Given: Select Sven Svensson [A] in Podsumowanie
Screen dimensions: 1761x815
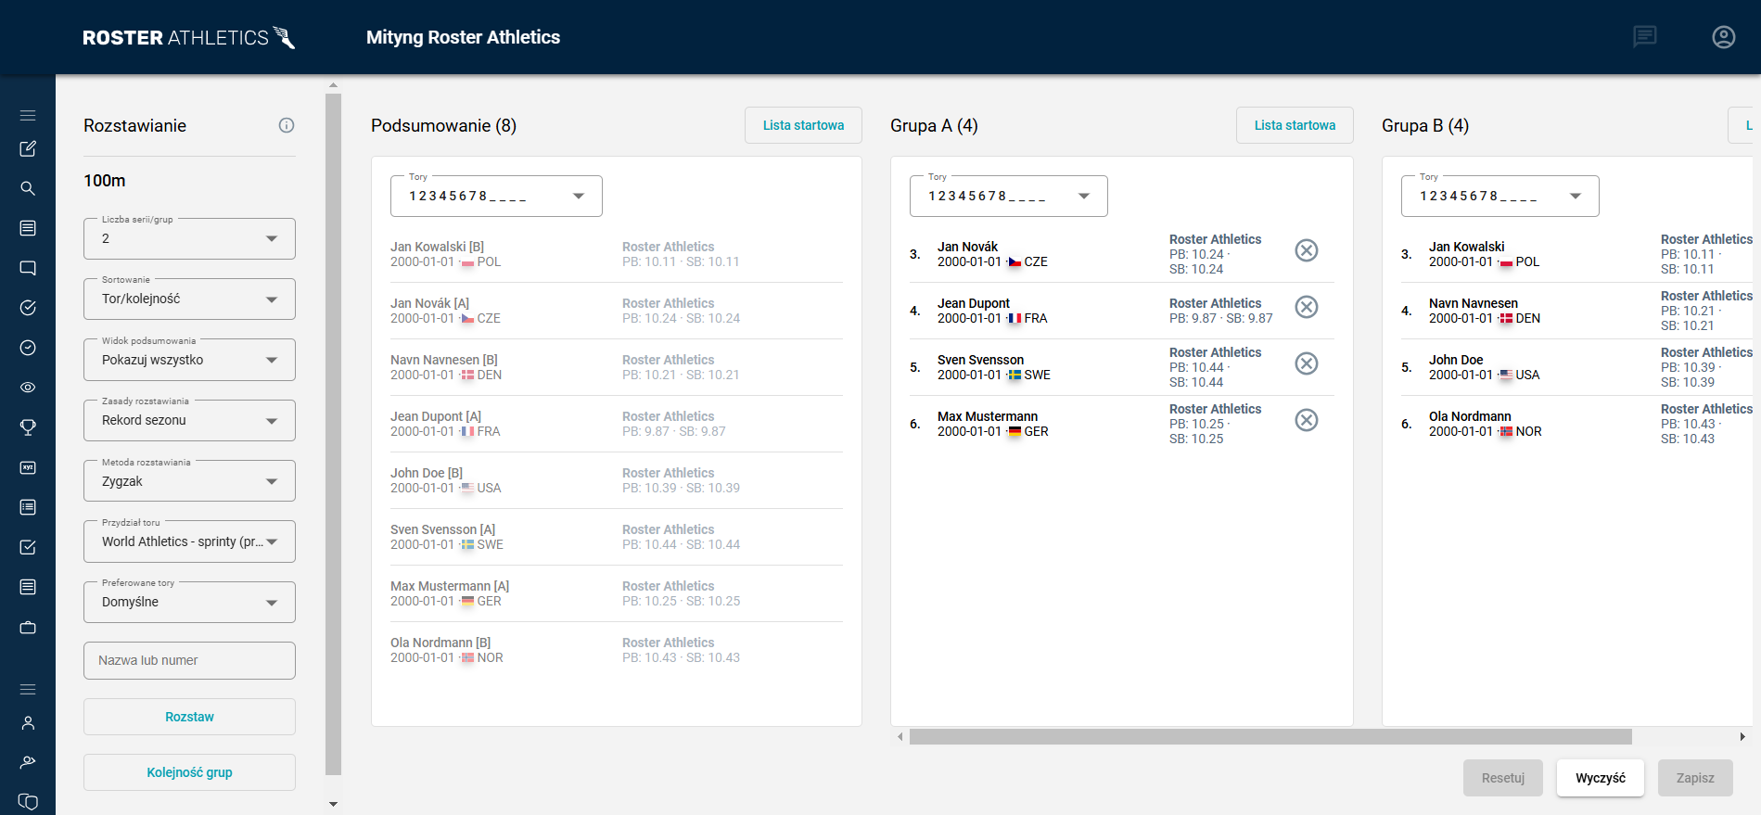Looking at the screenshot, I should (x=617, y=537).
